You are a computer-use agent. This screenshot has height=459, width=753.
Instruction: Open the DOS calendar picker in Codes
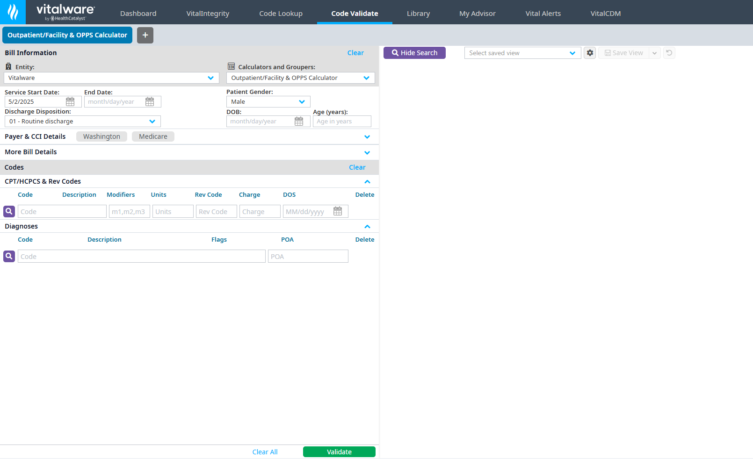point(338,212)
